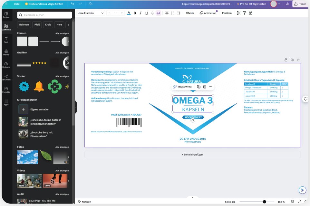Click the Seite hinzufügen button
The width and height of the screenshot is (310, 206).
pyautogui.click(x=192, y=154)
